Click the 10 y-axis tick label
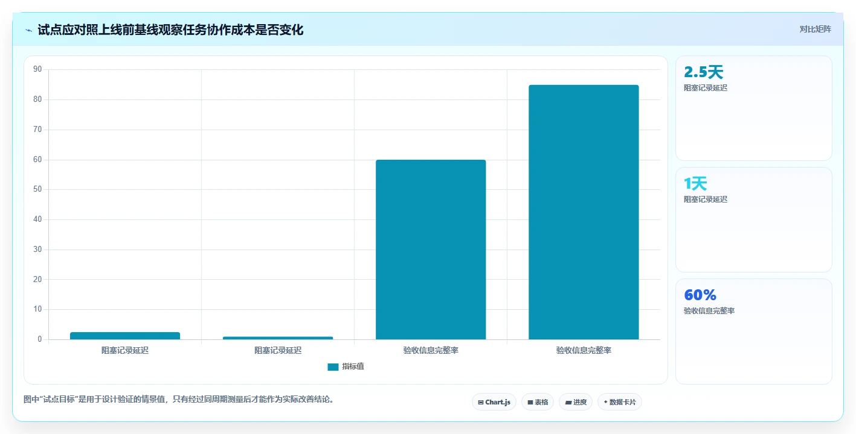This screenshot has height=434, width=856. coord(37,309)
